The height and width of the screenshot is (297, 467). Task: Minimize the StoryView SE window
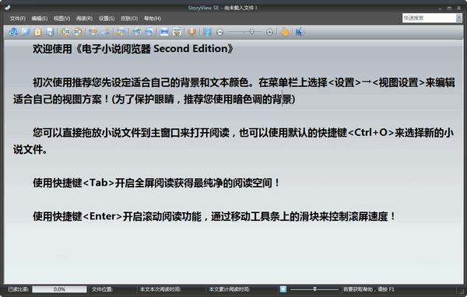[x=440, y=9]
